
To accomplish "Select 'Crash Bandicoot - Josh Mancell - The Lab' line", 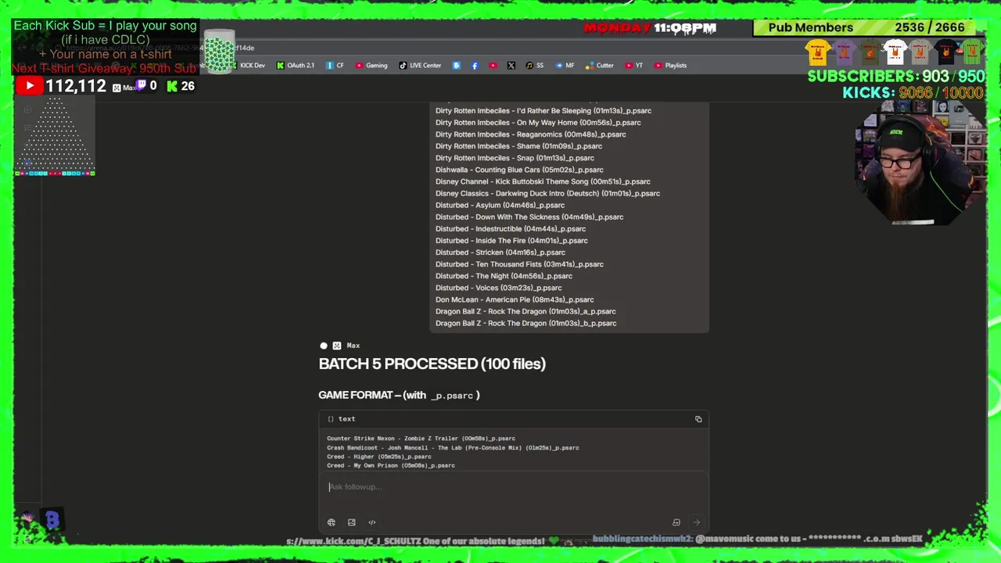I will 453,448.
